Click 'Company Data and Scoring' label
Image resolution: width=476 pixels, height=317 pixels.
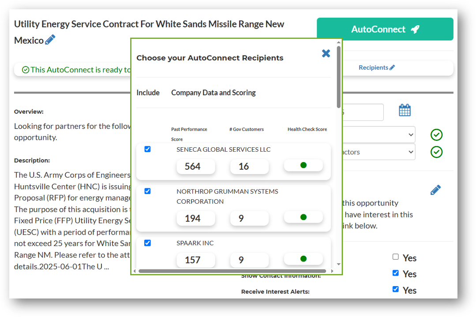(x=214, y=93)
